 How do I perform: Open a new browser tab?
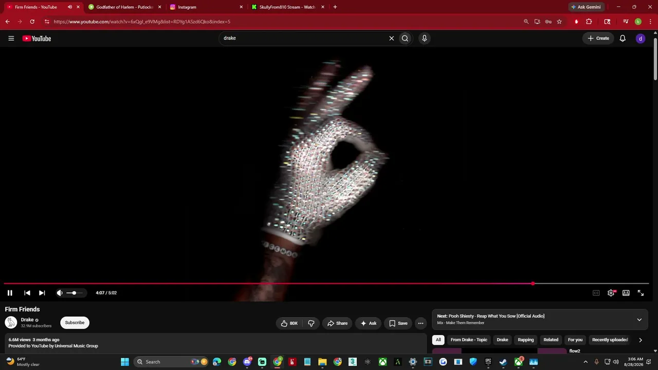pyautogui.click(x=335, y=7)
